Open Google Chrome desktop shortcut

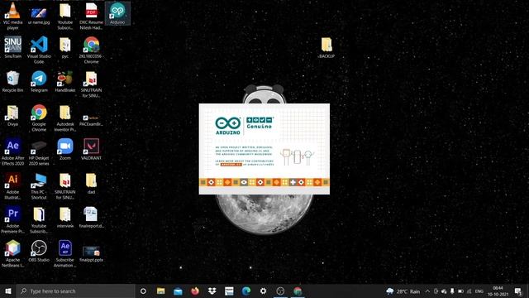(39, 118)
